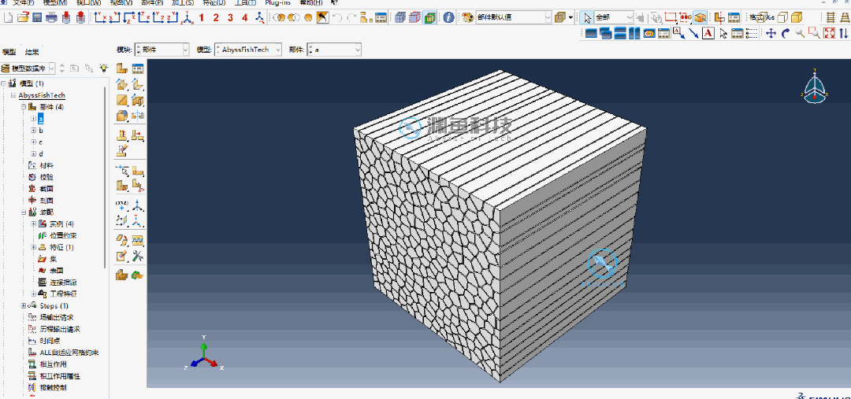
Task: Click the light bulb icon in model tree toolbar
Action: coord(104,68)
